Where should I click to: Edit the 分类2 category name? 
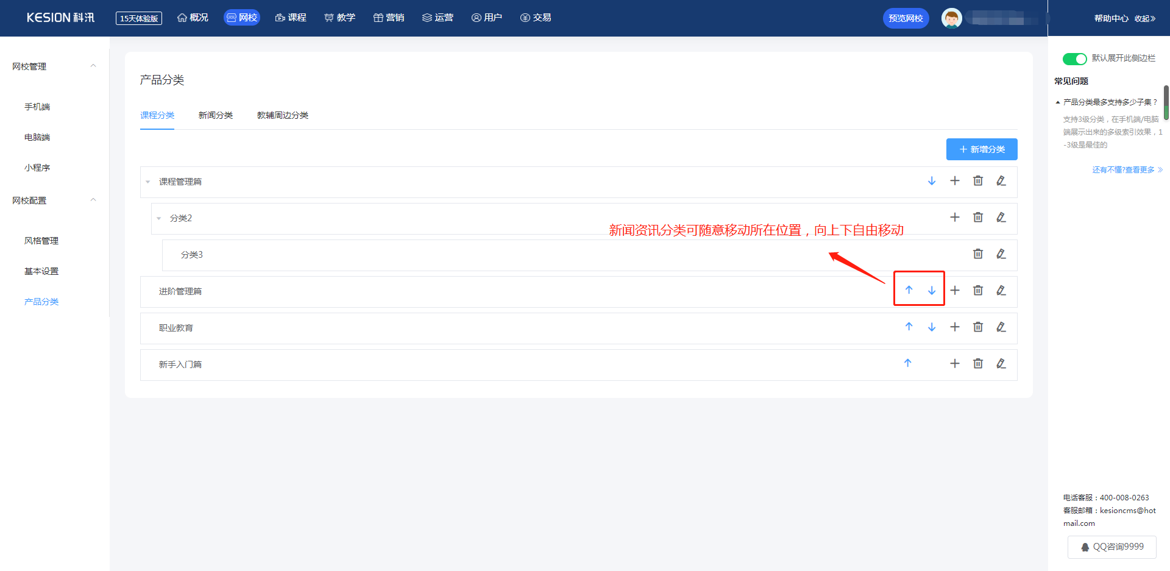click(1001, 218)
